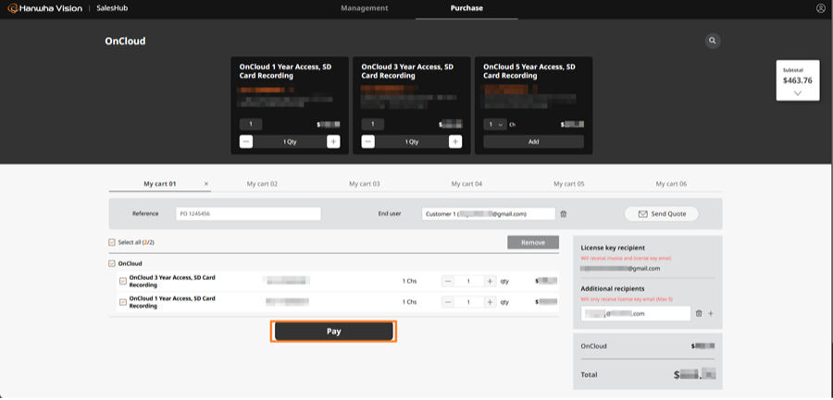Uncheck OnCloud 1 Year Access cart item

tap(123, 302)
